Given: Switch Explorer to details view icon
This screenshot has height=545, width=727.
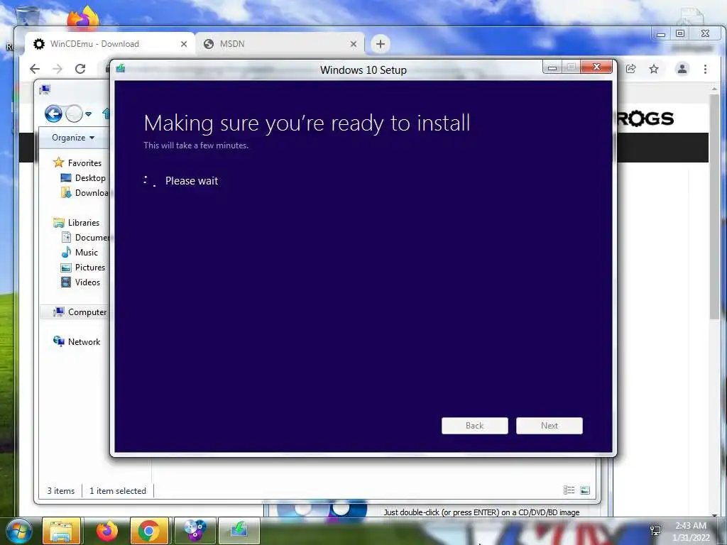Looking at the screenshot, I should (x=569, y=490).
